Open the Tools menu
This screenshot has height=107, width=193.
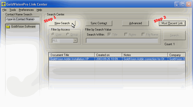(13, 10)
